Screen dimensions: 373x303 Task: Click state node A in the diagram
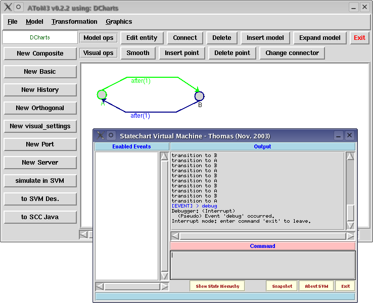click(x=102, y=95)
